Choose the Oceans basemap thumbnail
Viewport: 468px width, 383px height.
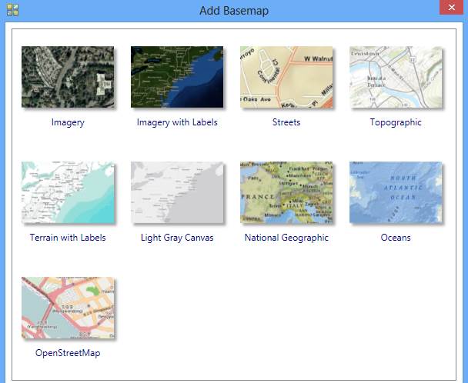396,192
